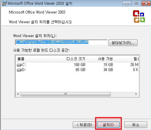The image size is (151, 130).
Task: Click the right scroll arrow of the volume list
Action: [x=136, y=94]
